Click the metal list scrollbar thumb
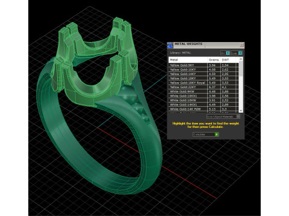The image size is (289, 216). (x=241, y=69)
